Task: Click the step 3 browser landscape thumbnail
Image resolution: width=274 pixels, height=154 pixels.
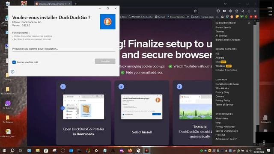Action: pyautogui.click(x=196, y=107)
